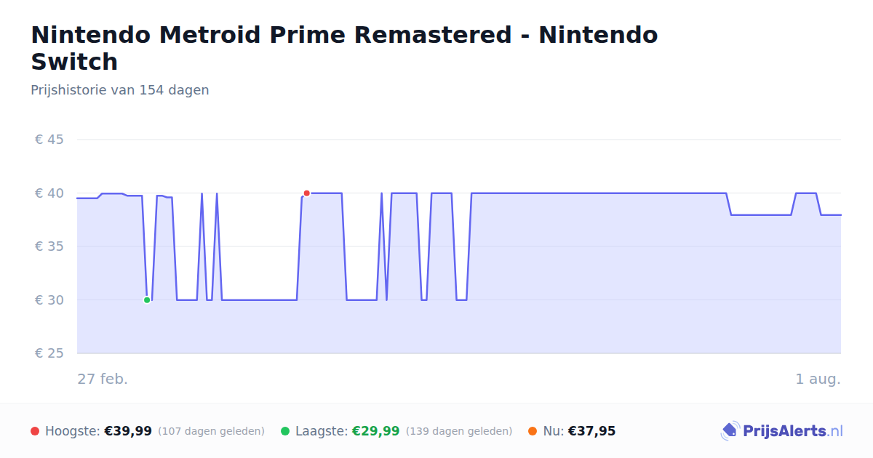Click the PrijsAlerts price tag logo icon

(x=730, y=431)
